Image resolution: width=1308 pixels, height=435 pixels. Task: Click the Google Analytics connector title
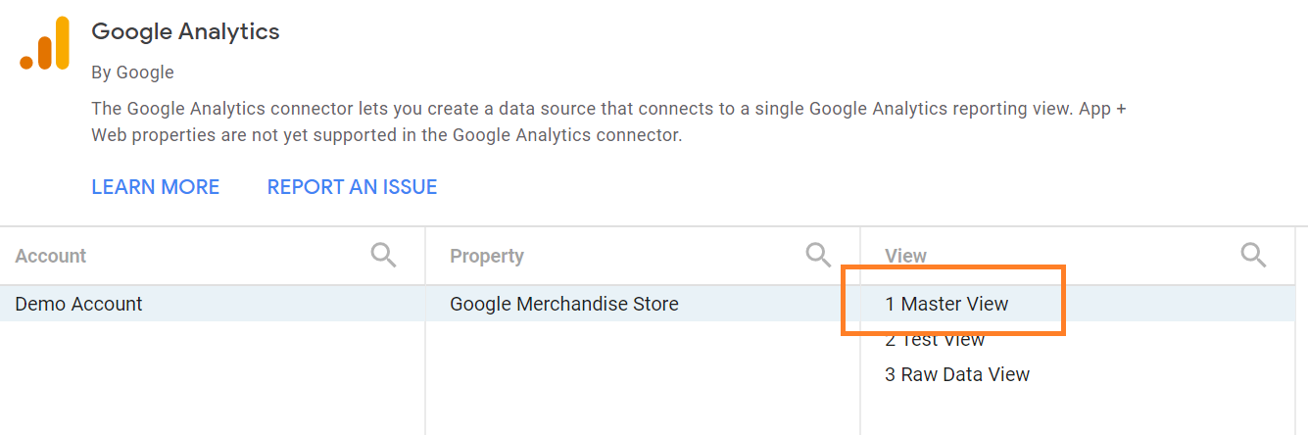click(x=185, y=31)
